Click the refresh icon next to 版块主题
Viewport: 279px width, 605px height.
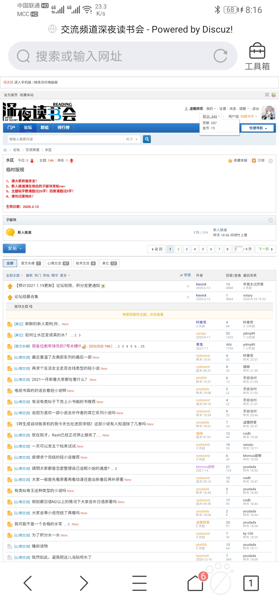(31, 306)
